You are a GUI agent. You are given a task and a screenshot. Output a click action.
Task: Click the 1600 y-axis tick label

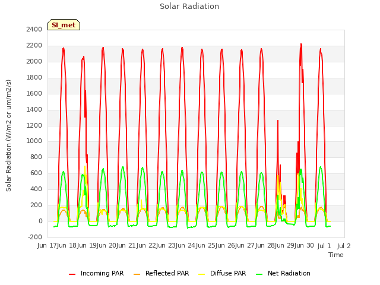(x=34, y=93)
